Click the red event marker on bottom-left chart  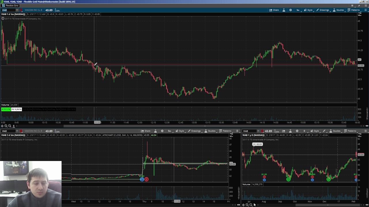[146, 179]
